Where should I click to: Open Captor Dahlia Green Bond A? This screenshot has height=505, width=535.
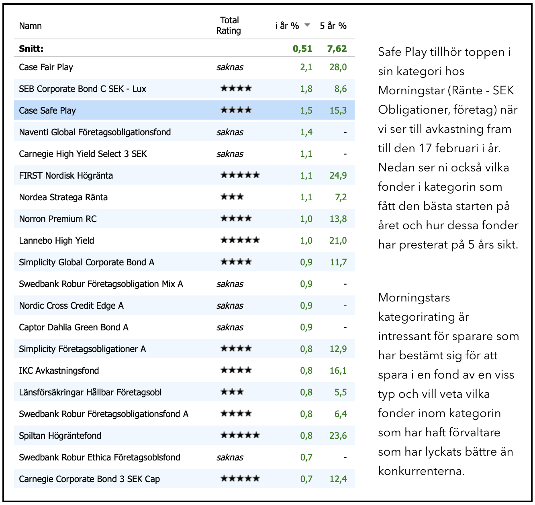click(74, 327)
